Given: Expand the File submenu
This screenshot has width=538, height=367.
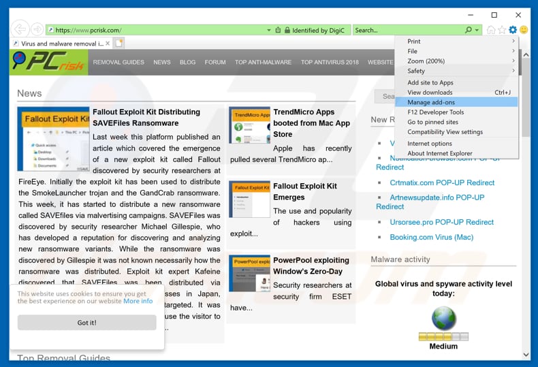Looking at the screenshot, I should pos(456,51).
